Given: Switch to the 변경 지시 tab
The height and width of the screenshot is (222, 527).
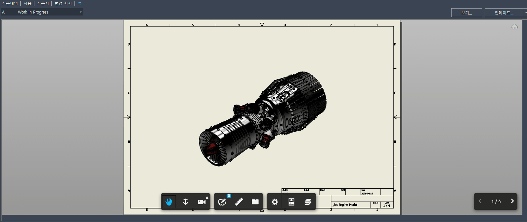Looking at the screenshot, I should coord(63,3).
